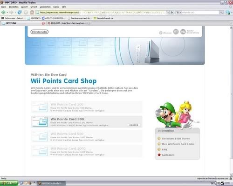Click the Wii Points Card 100 thumbnail
The height and width of the screenshot is (186, 233).
(40, 107)
